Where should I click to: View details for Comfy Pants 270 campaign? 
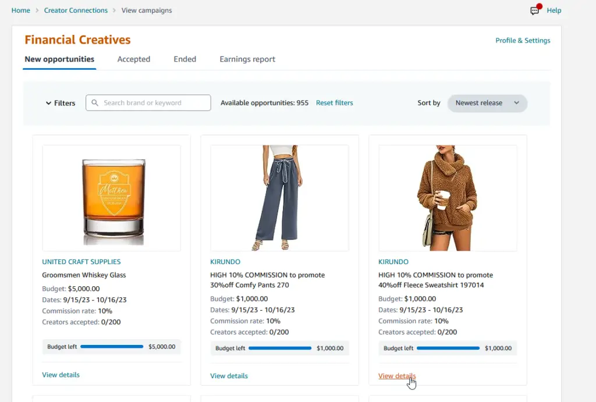point(229,376)
